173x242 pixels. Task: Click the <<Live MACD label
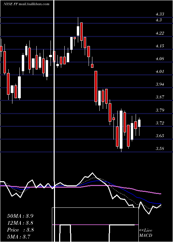click(146, 233)
